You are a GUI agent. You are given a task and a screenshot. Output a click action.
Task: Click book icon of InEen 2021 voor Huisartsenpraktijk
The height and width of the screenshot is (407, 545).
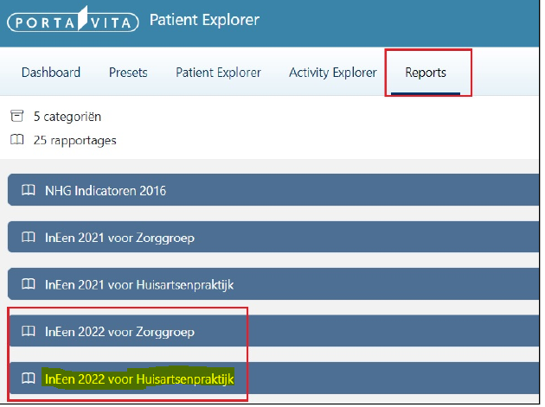click(x=29, y=283)
